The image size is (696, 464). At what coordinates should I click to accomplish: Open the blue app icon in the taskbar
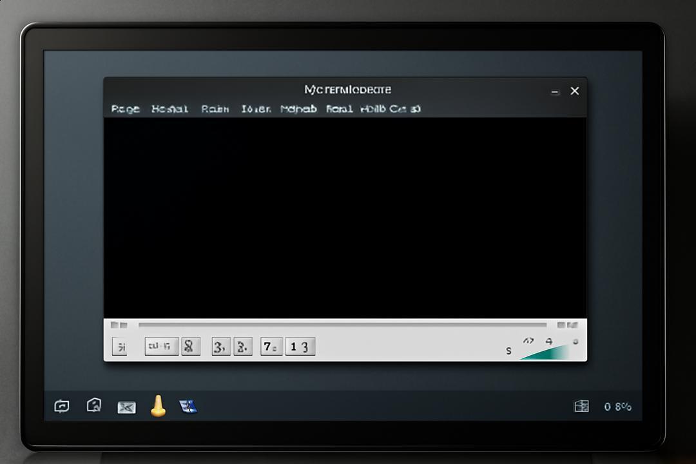[x=188, y=406]
